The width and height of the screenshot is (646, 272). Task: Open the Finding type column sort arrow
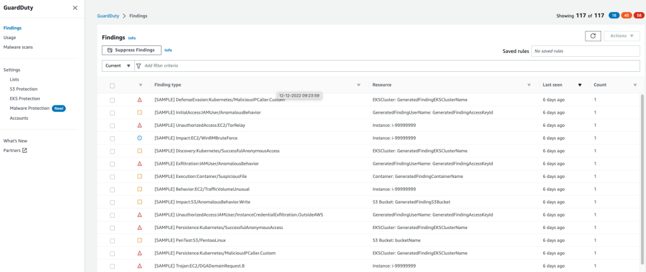point(358,85)
